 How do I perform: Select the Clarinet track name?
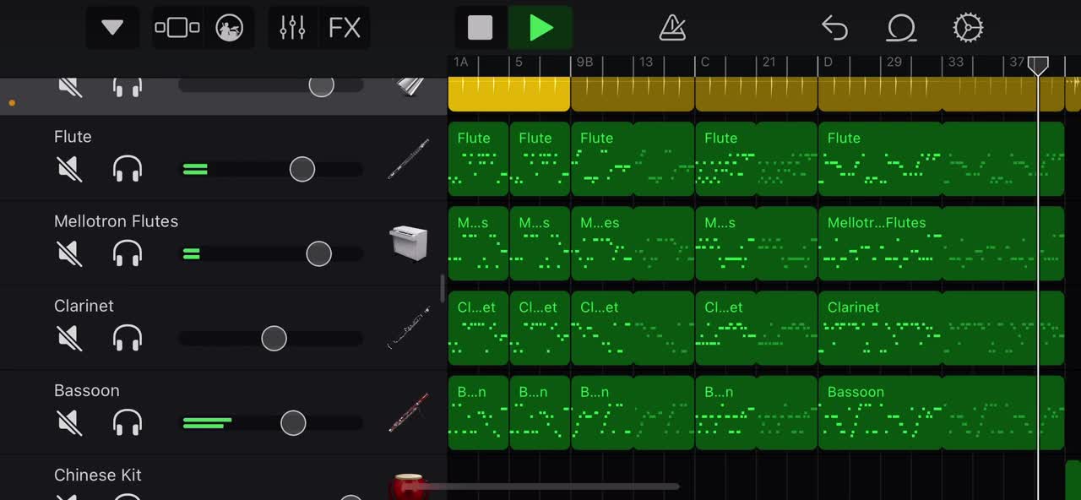[84, 306]
